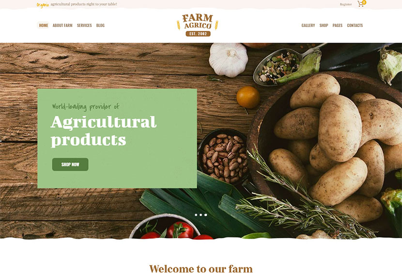The height and width of the screenshot is (273, 402).
Task: Open the Gallery menu item
Action: pyautogui.click(x=308, y=25)
